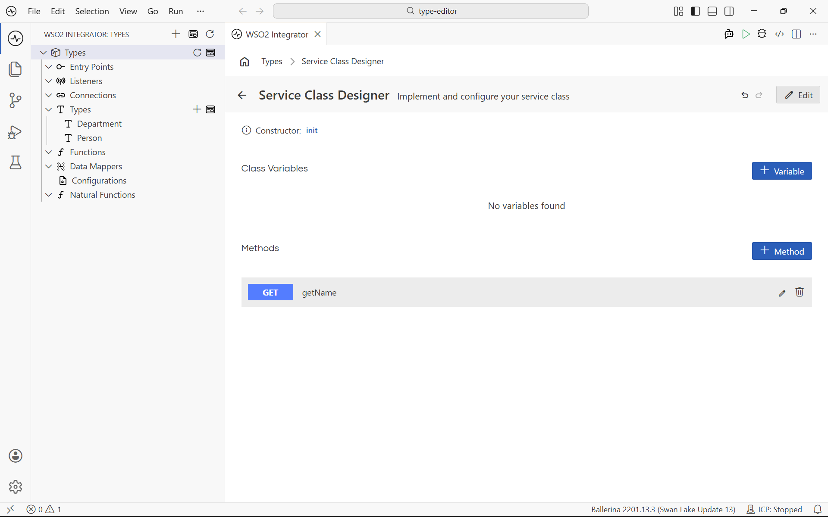The image size is (828, 517).
Task: Start debugging with the bug icon
Action: coord(762,34)
